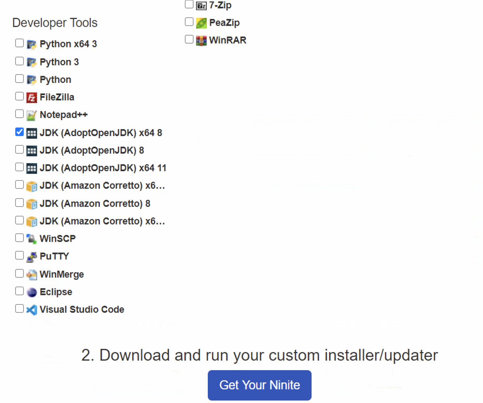The width and height of the screenshot is (483, 403).
Task: Enable the PeaZip checkbox
Action: point(189,22)
